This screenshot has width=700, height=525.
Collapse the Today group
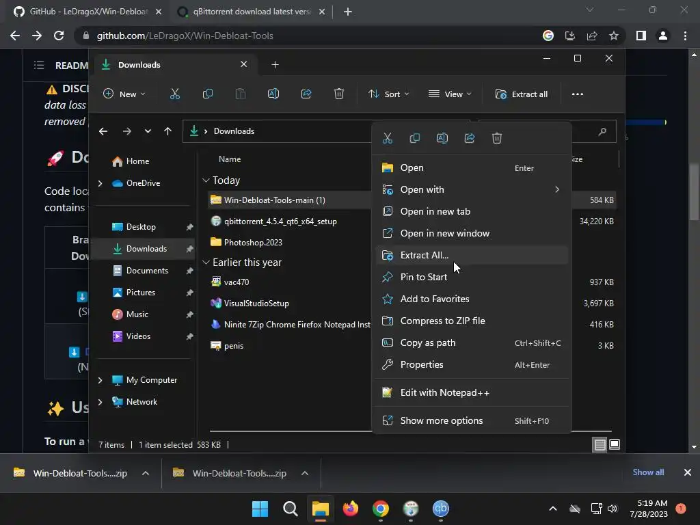click(x=206, y=180)
